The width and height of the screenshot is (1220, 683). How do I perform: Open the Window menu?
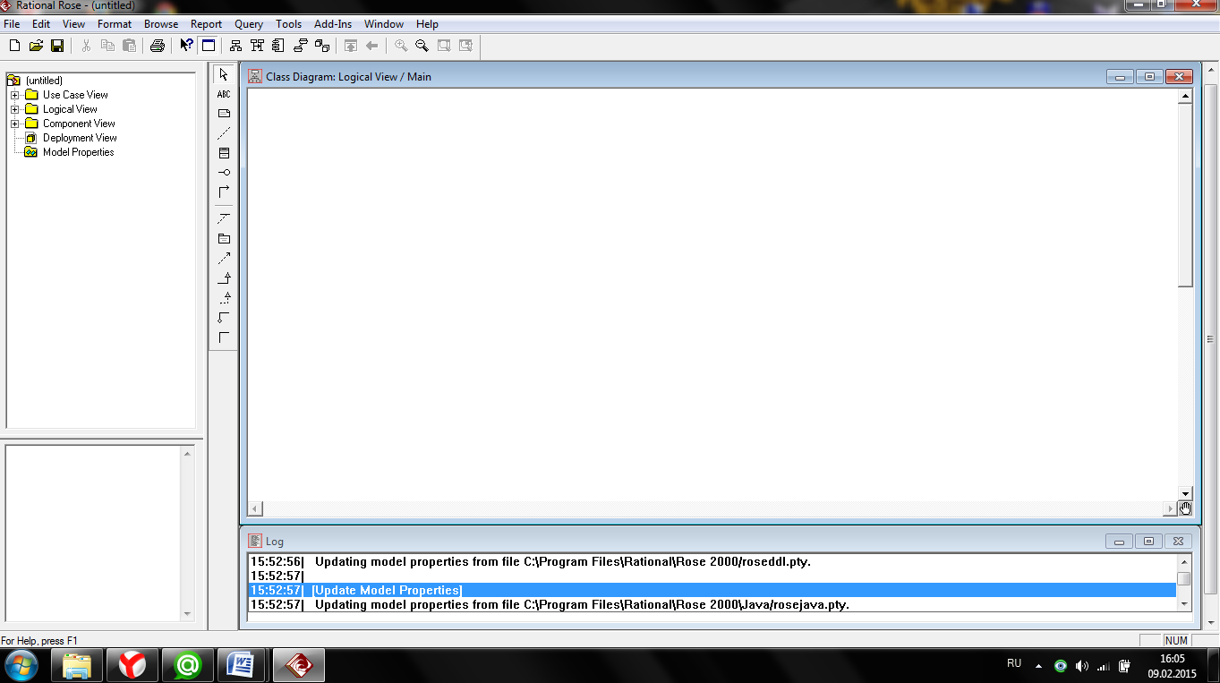[384, 24]
